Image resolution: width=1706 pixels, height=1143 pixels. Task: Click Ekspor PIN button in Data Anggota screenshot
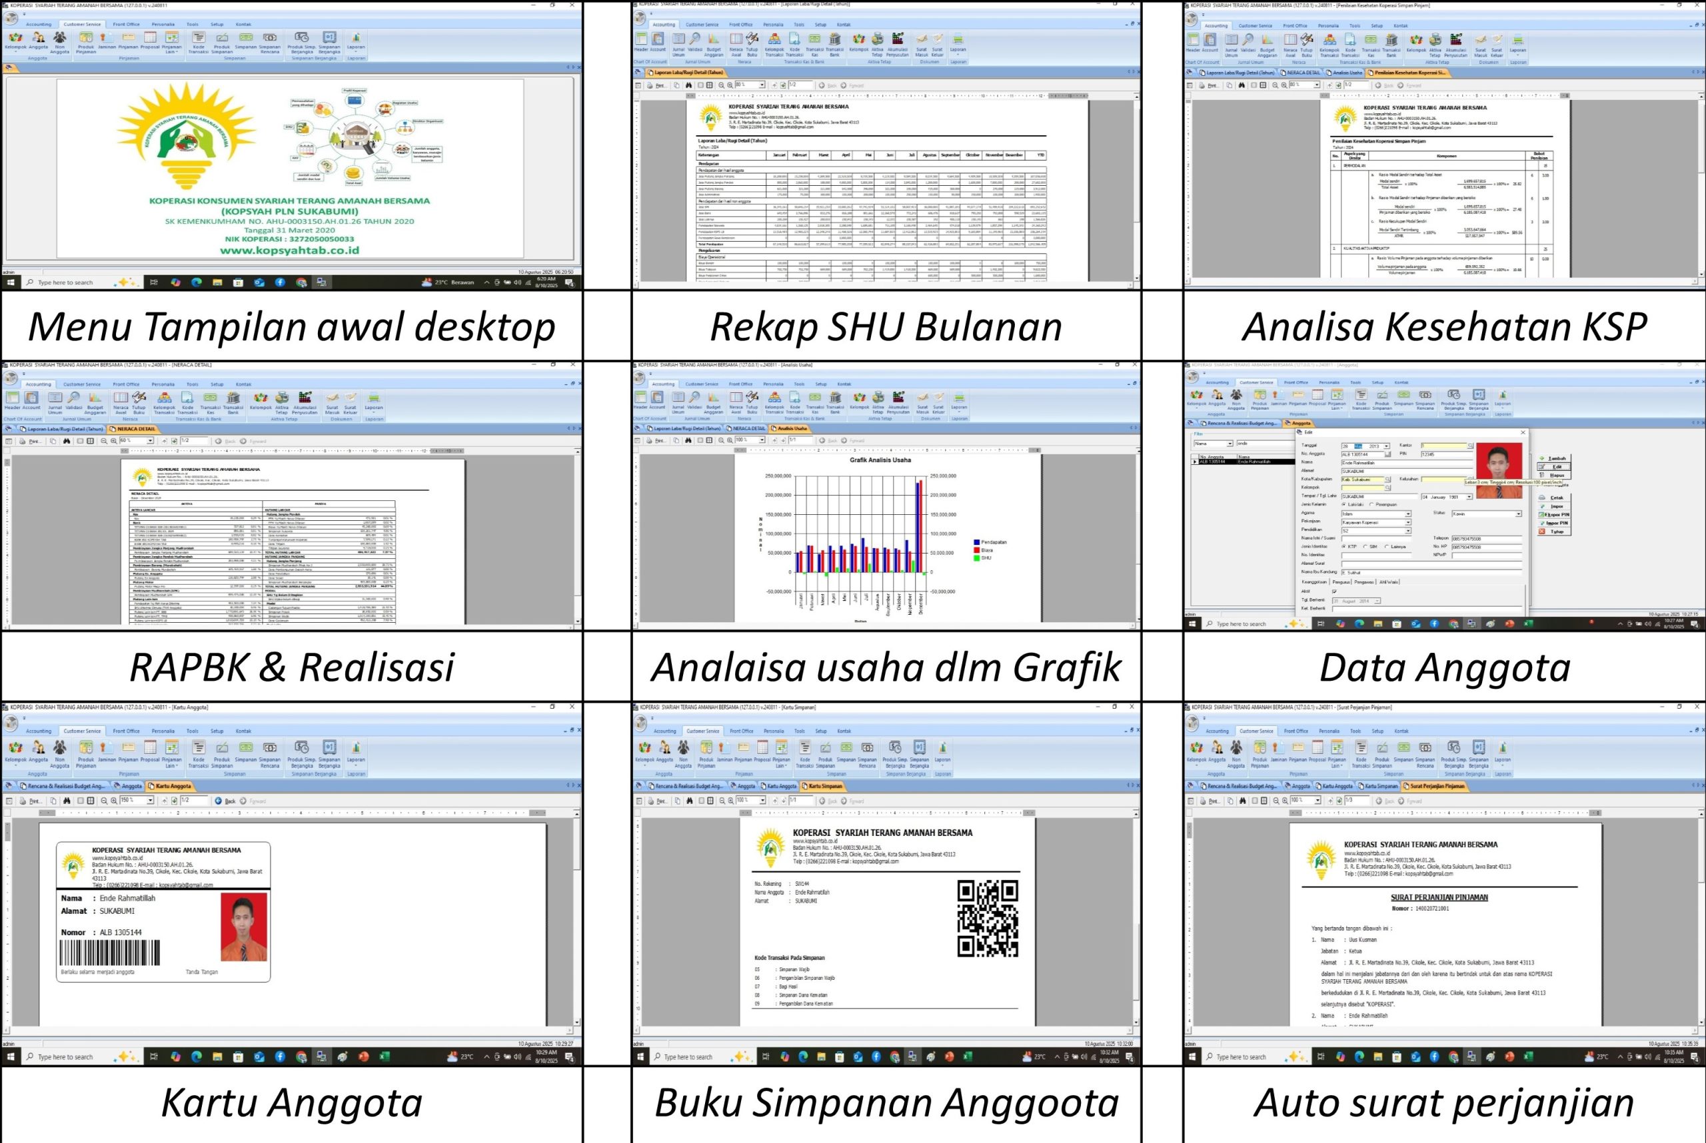pos(1554,515)
